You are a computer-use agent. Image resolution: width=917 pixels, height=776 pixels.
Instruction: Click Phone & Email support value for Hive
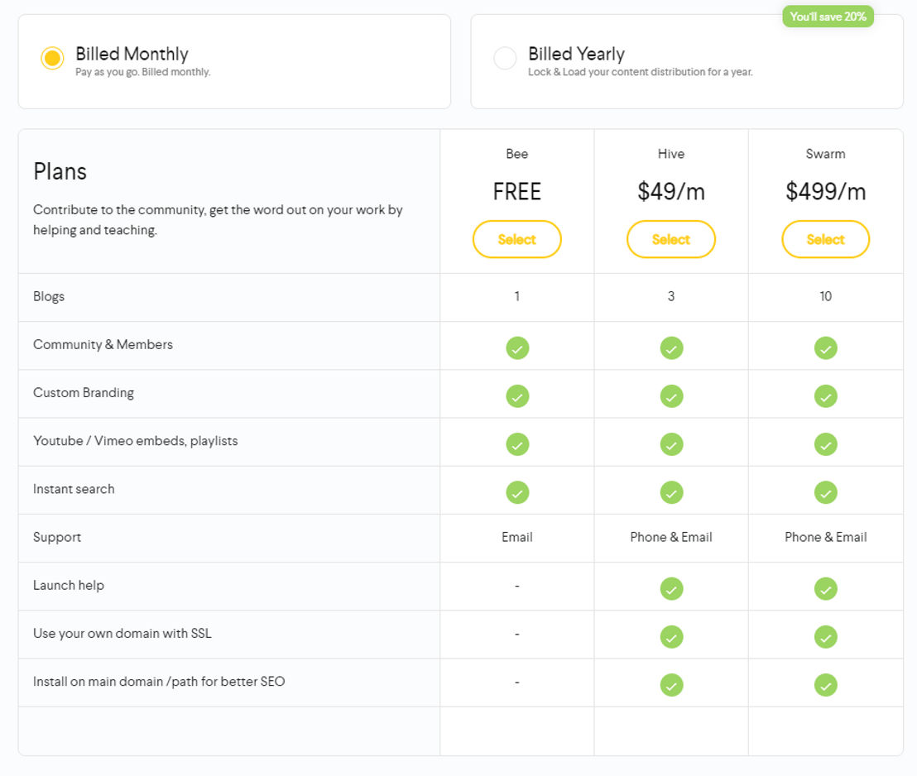pos(671,537)
